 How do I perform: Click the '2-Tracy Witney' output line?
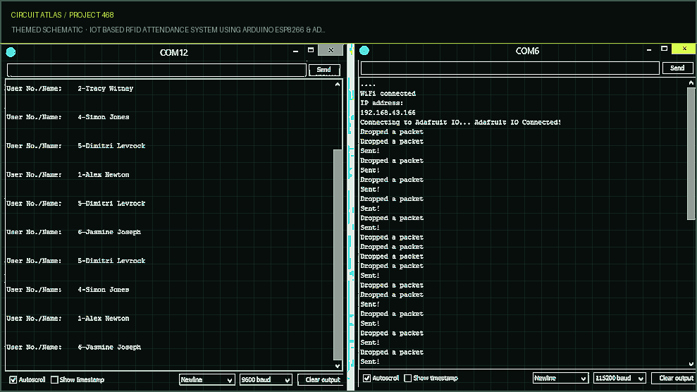(x=70, y=88)
